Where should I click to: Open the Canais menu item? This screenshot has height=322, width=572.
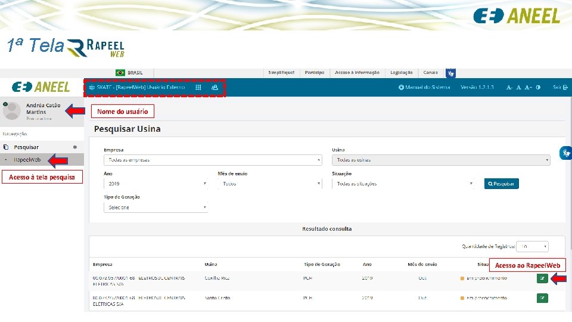click(430, 73)
